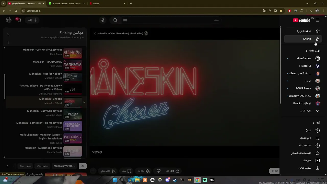Select the 'محتوى مشابه' filter chip
327x184 pixels.
(x=42, y=166)
